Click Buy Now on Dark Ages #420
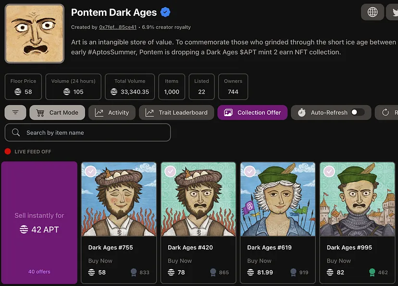Image resolution: width=398 pixels, height=286 pixels. pos(180,261)
